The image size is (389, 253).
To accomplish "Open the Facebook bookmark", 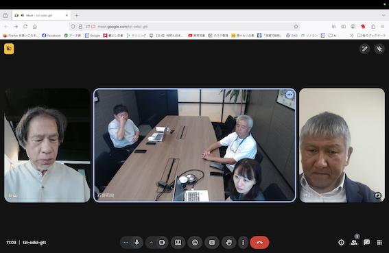I will coord(51,36).
